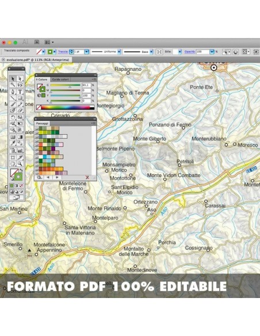
Task: Click the C percentage field showing 65,1
Action: pyautogui.click(x=86, y=85)
